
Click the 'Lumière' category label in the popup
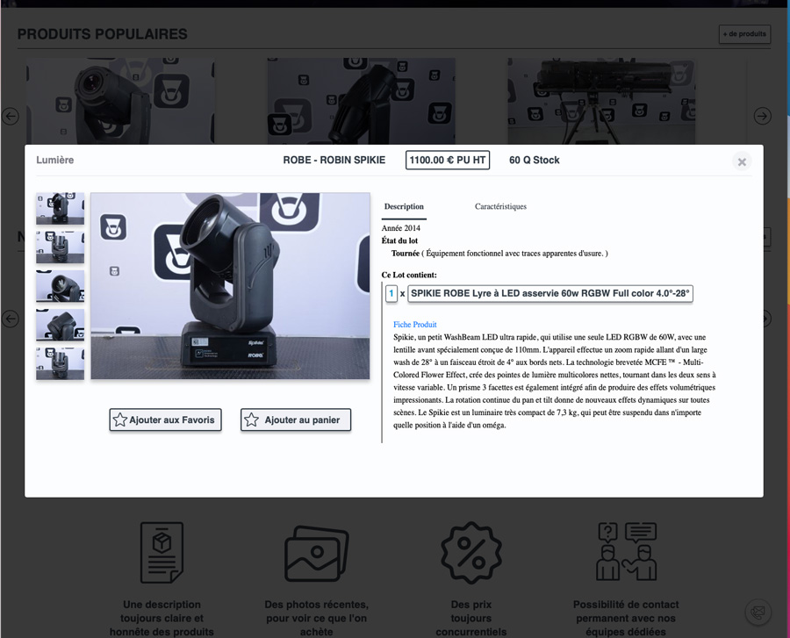tap(55, 160)
